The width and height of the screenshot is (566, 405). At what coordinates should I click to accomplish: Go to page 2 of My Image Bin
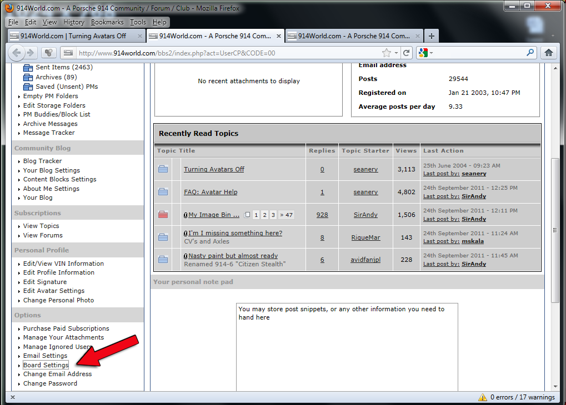coord(264,215)
